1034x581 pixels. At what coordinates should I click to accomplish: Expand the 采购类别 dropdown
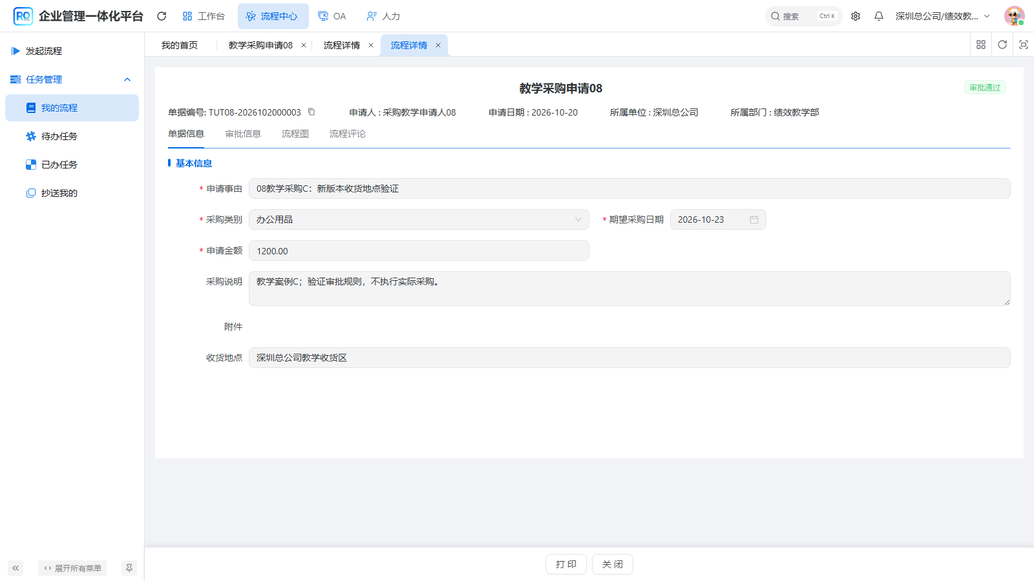click(419, 219)
